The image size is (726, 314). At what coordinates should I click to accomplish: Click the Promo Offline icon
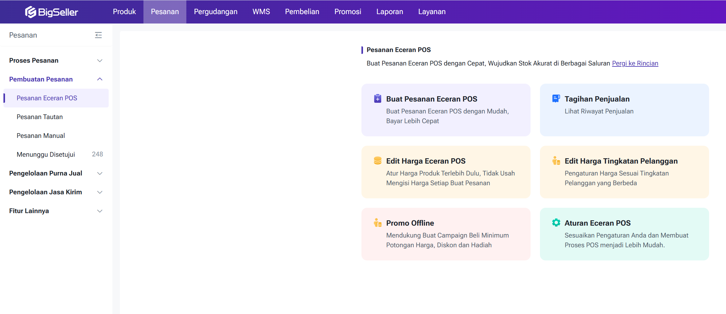377,223
